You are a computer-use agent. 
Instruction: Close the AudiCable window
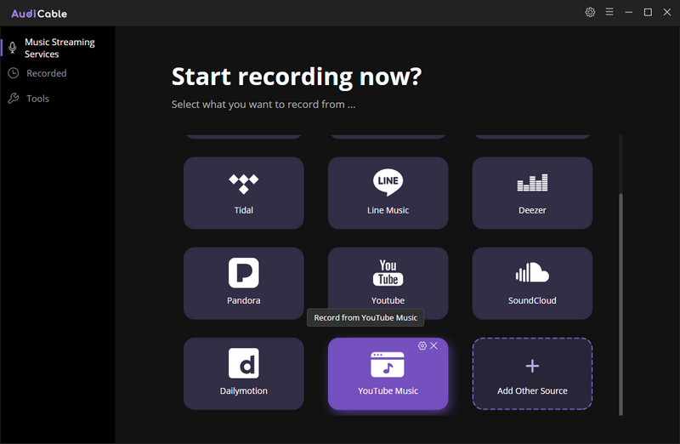coord(667,12)
